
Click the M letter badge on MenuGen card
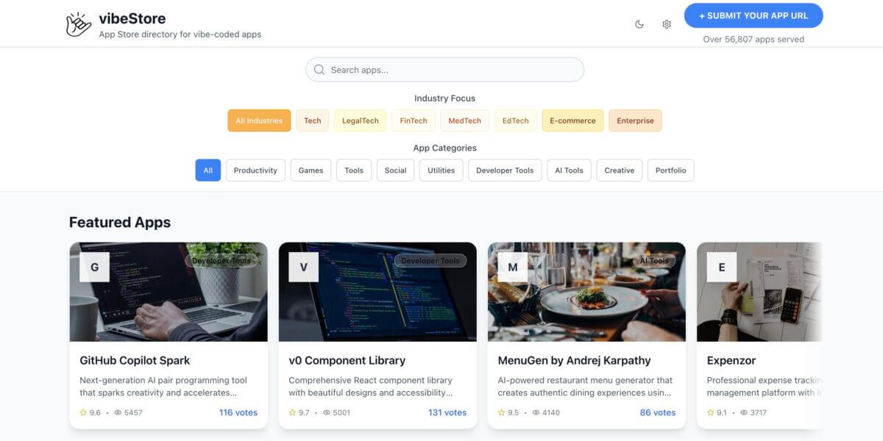[x=512, y=268]
